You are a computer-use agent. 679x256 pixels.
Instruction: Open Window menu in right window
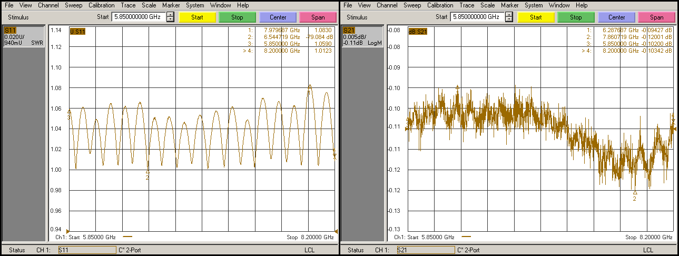click(x=559, y=5)
